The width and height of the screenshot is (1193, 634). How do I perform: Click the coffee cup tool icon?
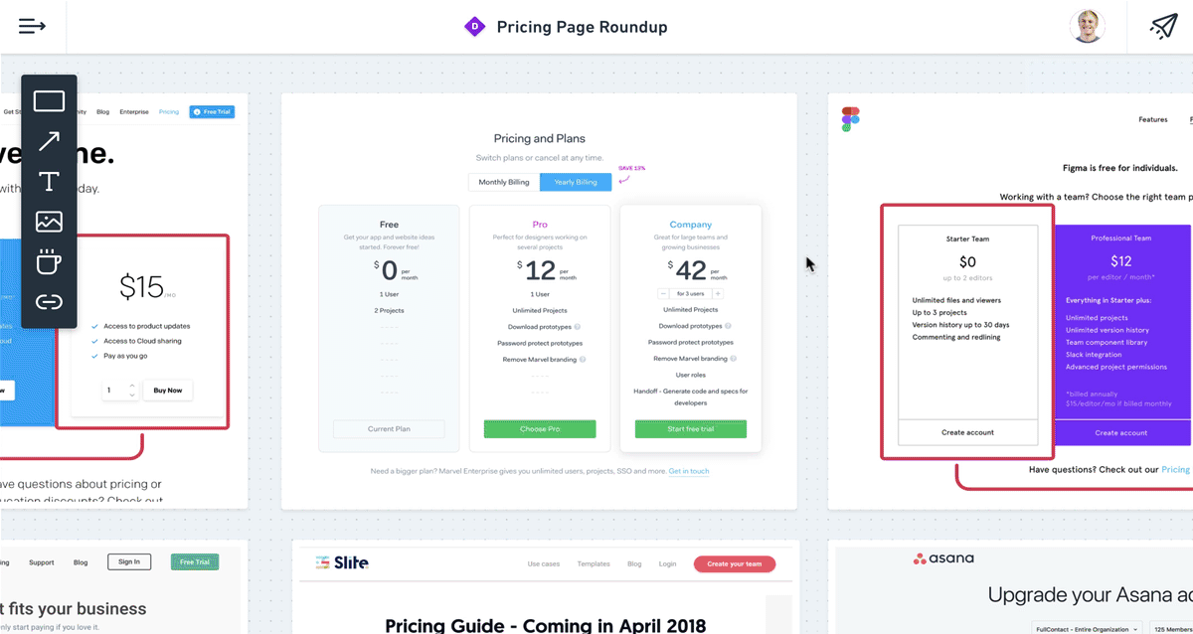point(49,262)
